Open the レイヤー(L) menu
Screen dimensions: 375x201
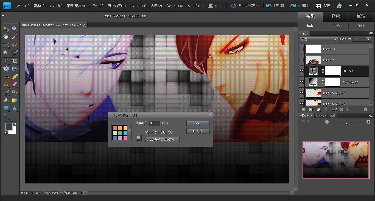point(96,6)
